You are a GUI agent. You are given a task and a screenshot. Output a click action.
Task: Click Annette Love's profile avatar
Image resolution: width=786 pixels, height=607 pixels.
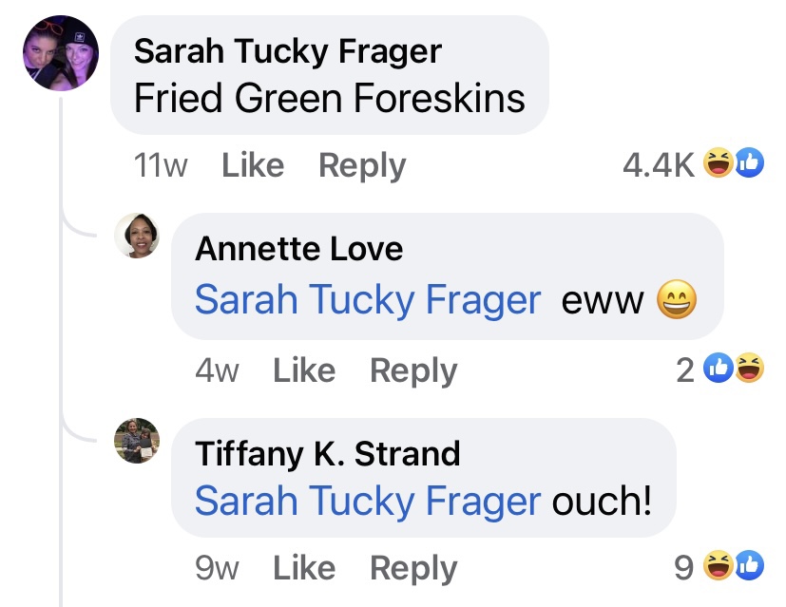click(x=137, y=236)
